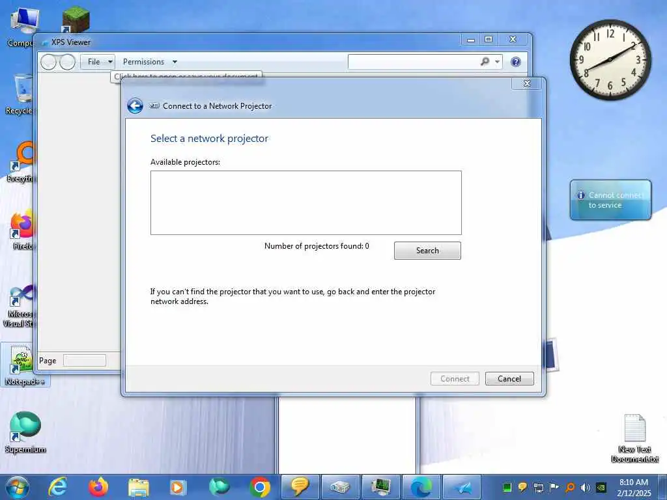Switch to XPS Viewer taskbar button
The image size is (667, 500).
(x=462, y=487)
